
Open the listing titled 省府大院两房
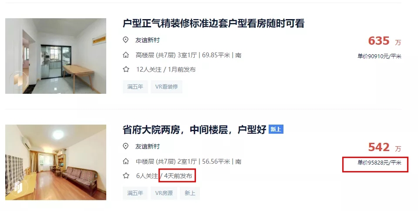(x=194, y=130)
